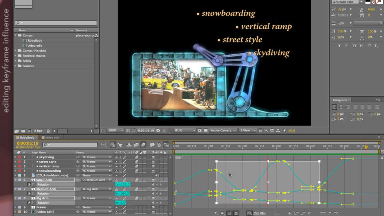
Task: Click the Composition Mini-Flowchart icon in the timeline
Action: tap(104, 145)
